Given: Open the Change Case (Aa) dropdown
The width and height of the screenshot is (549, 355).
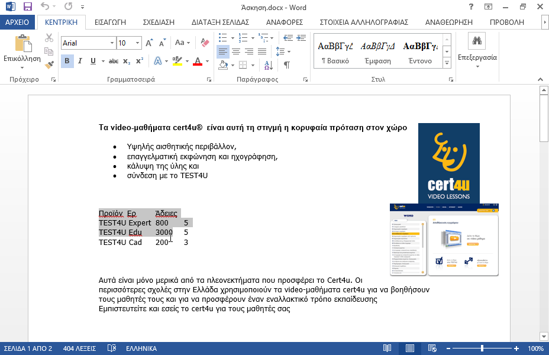Looking at the screenshot, I should pos(182,43).
